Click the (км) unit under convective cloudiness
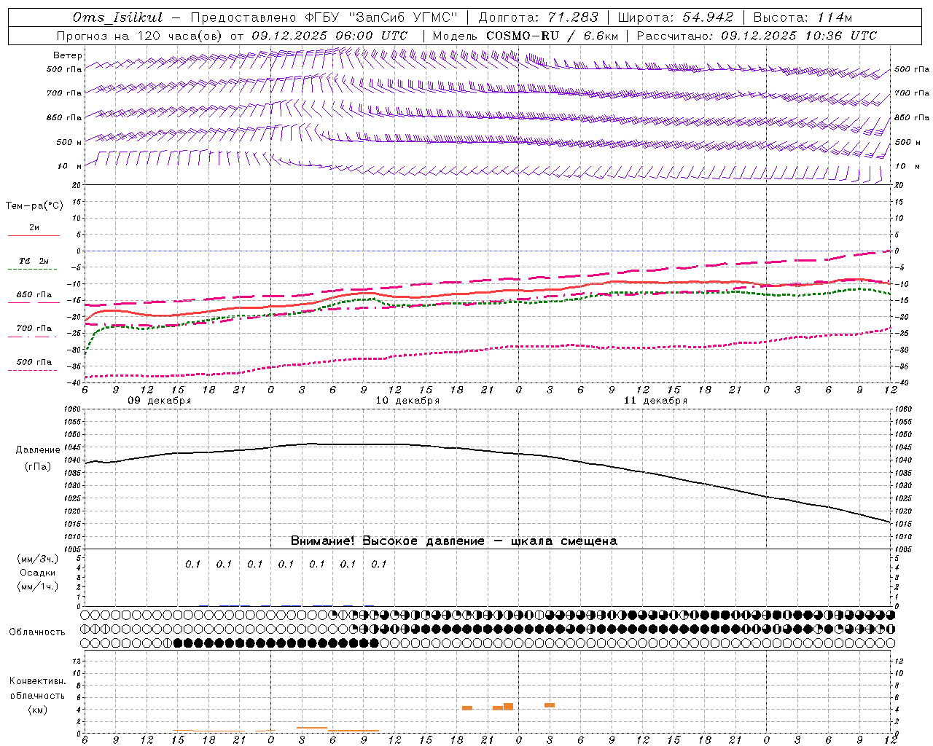The width and height of the screenshot is (933, 746). [37, 710]
